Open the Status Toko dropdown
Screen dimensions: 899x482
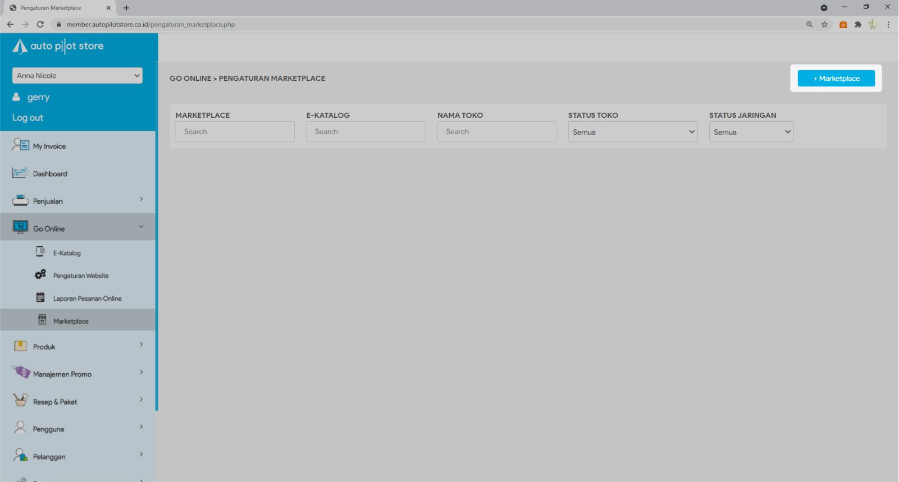[632, 132]
